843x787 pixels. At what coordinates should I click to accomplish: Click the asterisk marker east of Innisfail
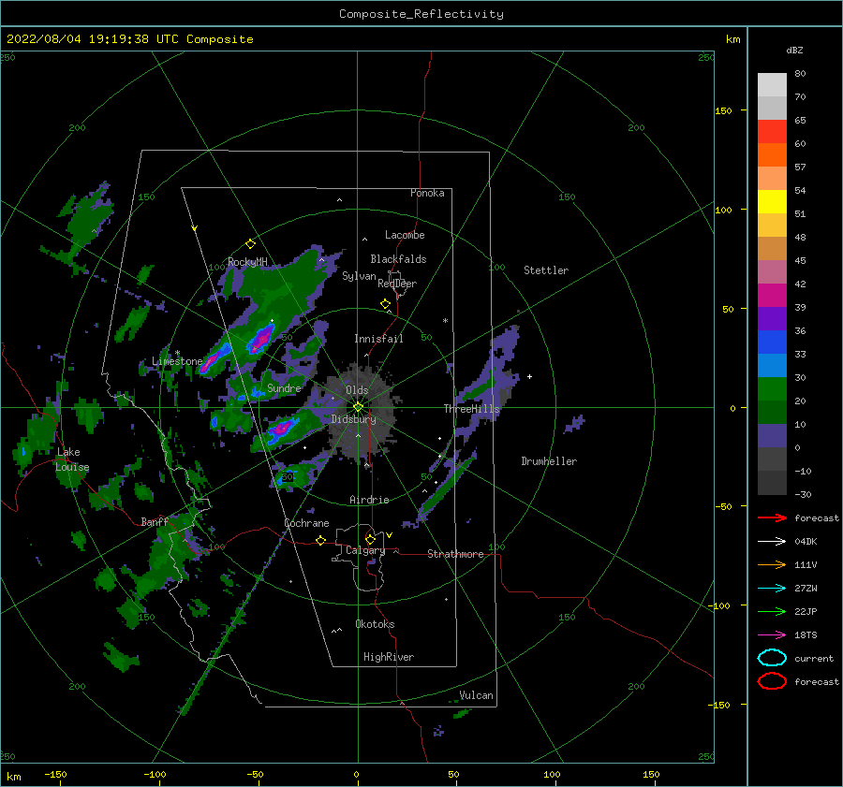(445, 321)
